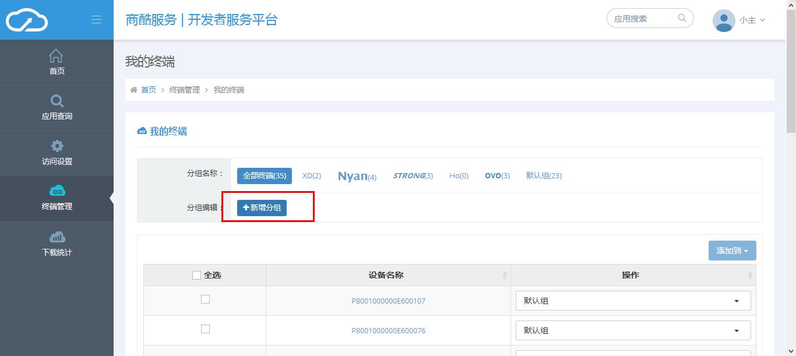Click the 商酷服务 | 开发者服务平台 title

pyautogui.click(x=202, y=20)
